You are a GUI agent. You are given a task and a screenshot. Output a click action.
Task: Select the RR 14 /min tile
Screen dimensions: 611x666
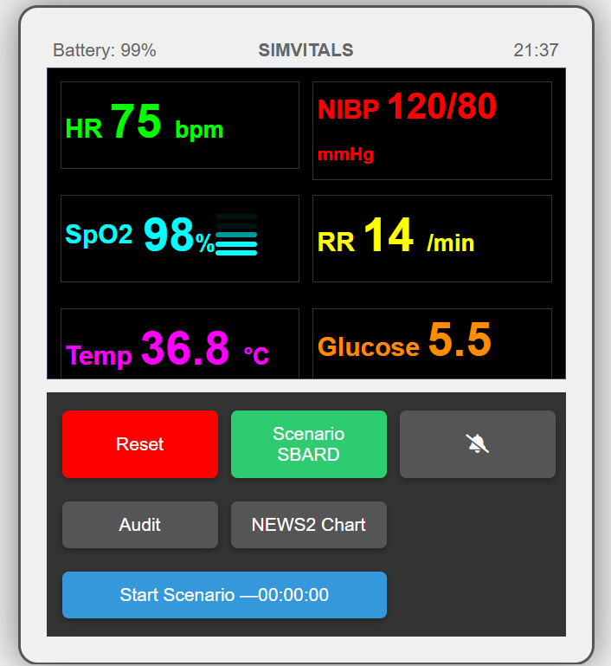432,238
